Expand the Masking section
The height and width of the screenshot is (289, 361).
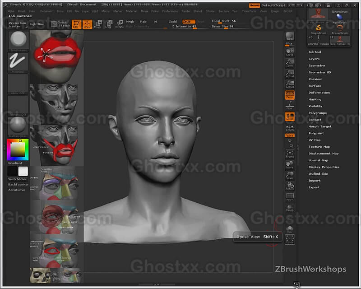(x=315, y=99)
